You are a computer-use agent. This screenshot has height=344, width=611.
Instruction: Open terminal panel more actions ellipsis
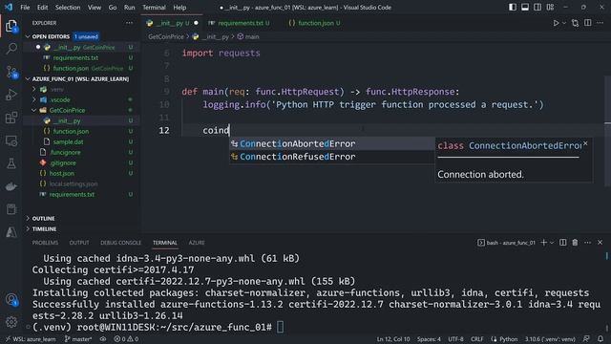click(x=588, y=243)
